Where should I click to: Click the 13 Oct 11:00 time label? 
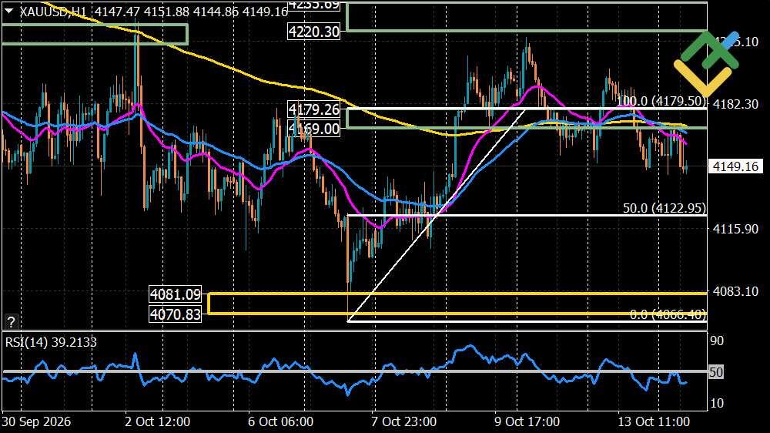point(654,421)
